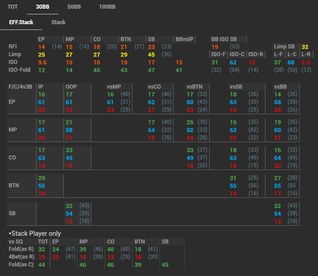Viewport: 318px width, 276px height.
Task: Click the OOP column header
Action: (x=71, y=86)
